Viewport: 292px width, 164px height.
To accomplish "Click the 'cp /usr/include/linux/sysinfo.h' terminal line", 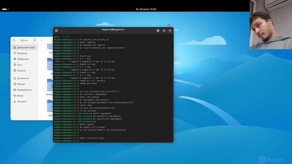I will (87, 92).
